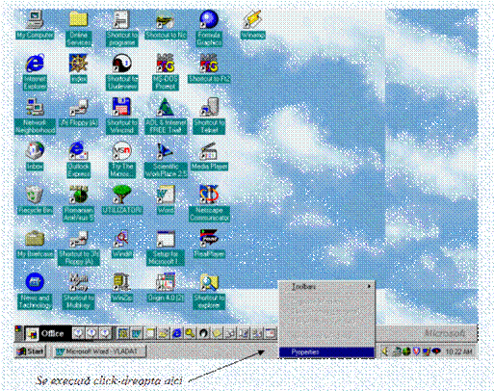Click the green globe system tray icon

tap(406, 352)
